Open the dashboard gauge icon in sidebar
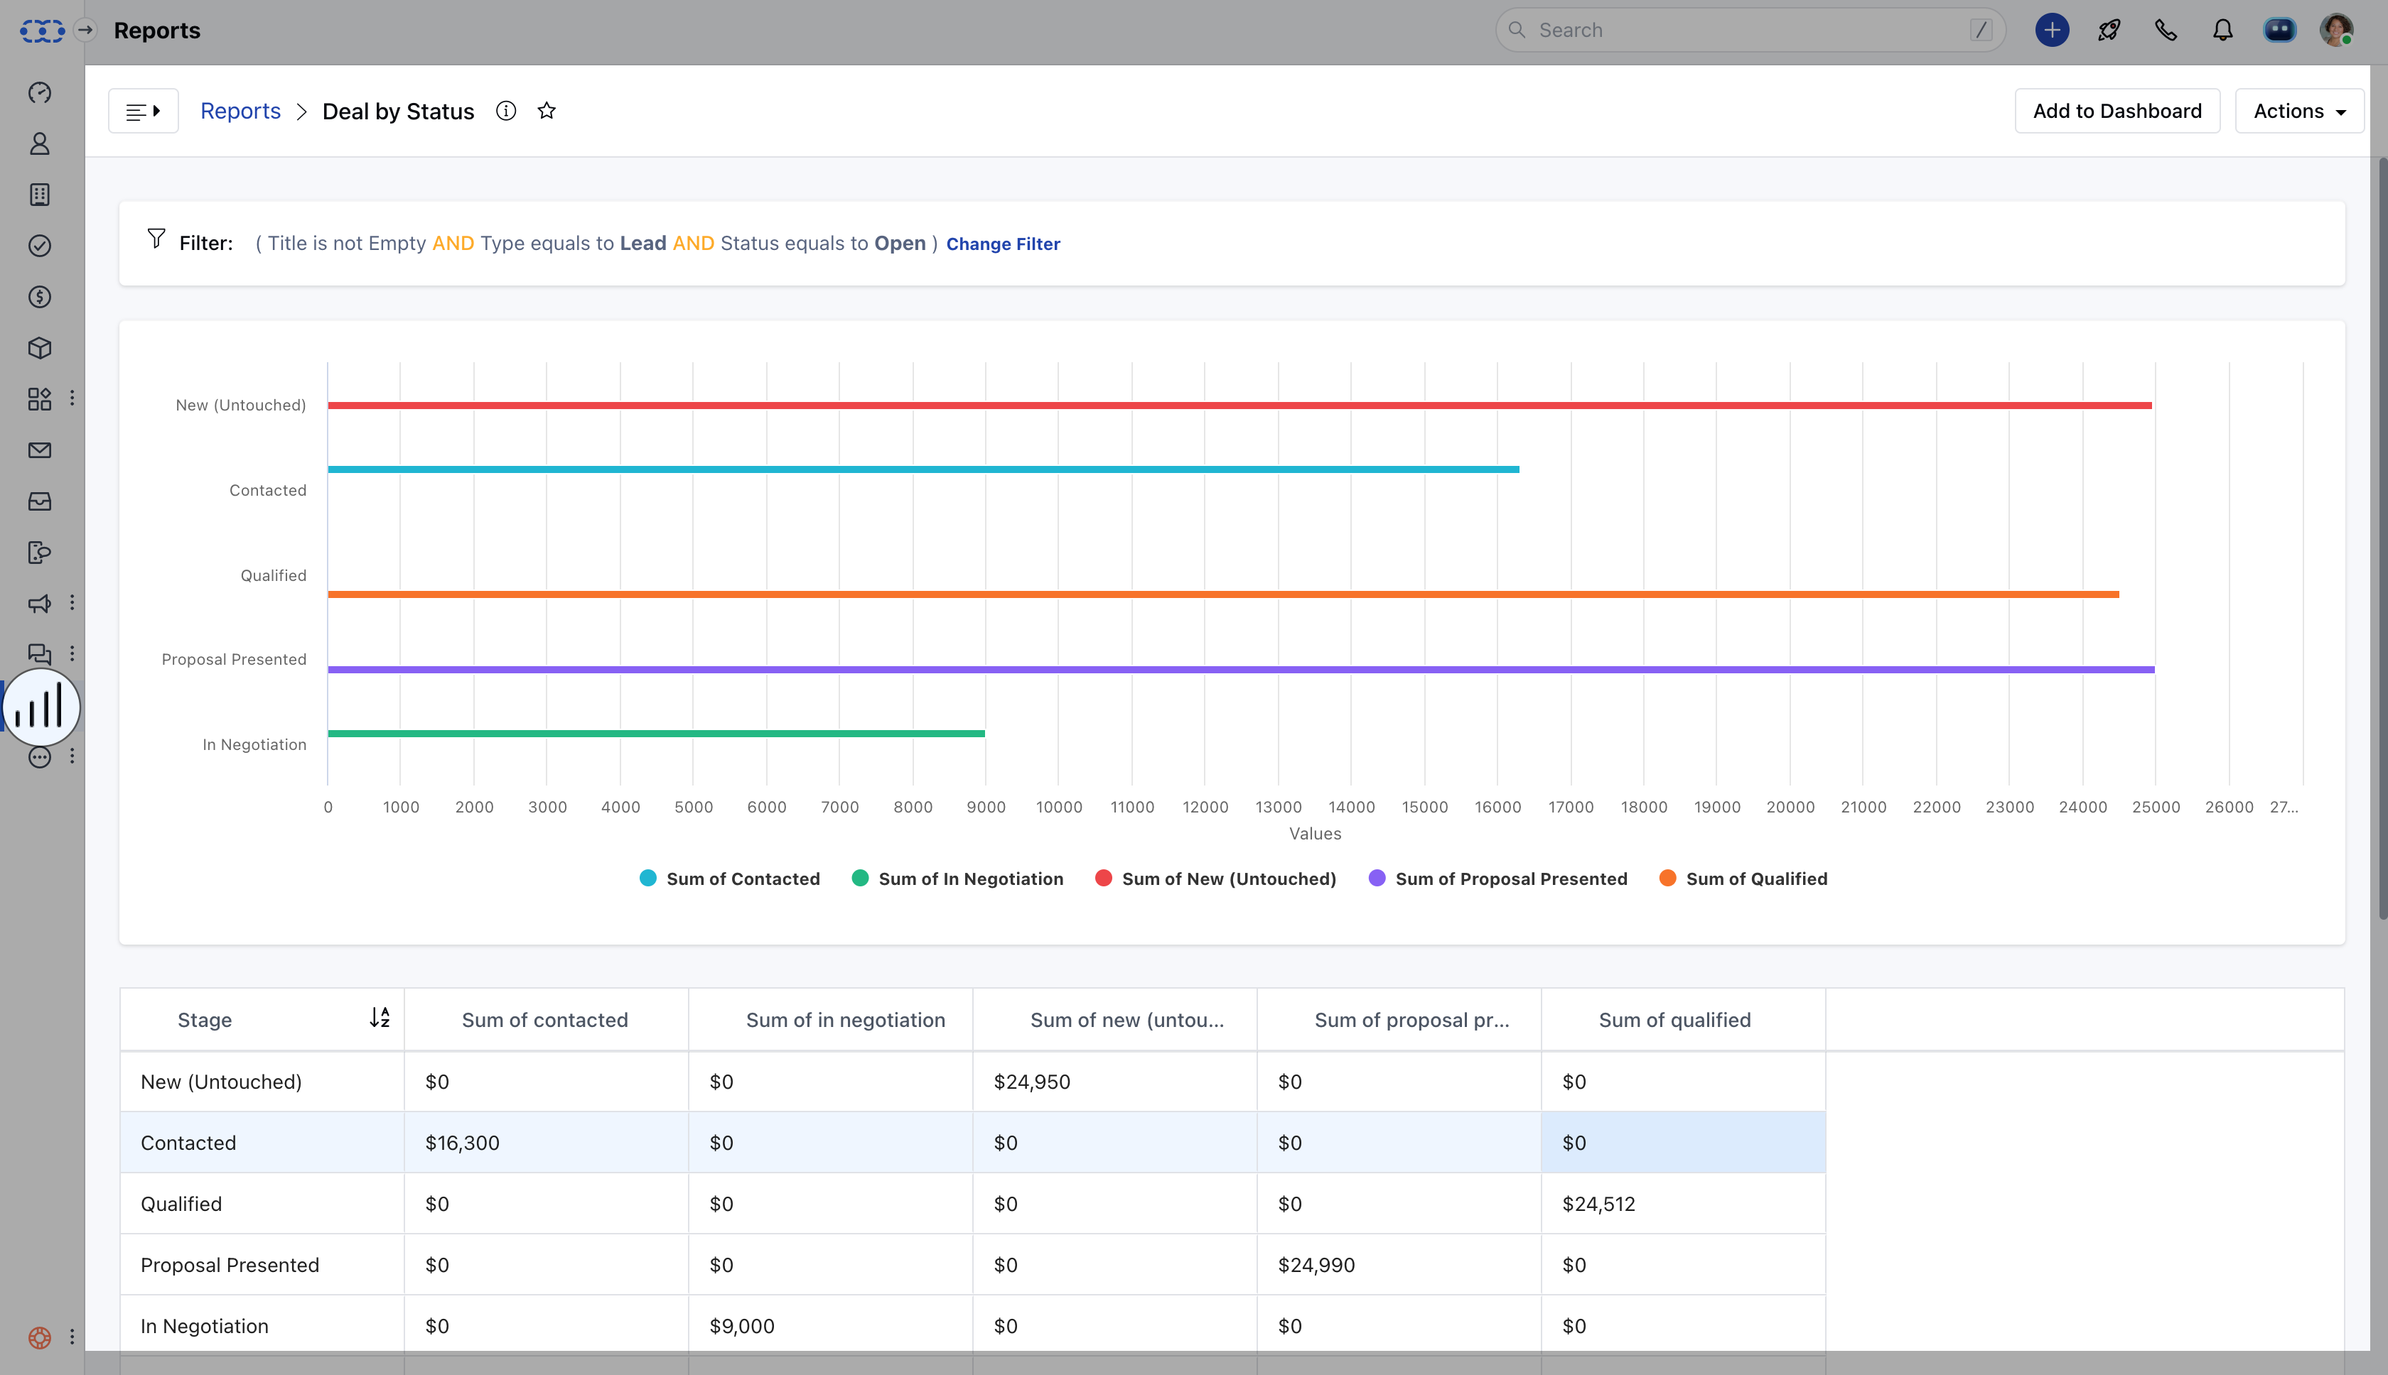Viewport: 2388px width, 1375px height. tap(40, 92)
